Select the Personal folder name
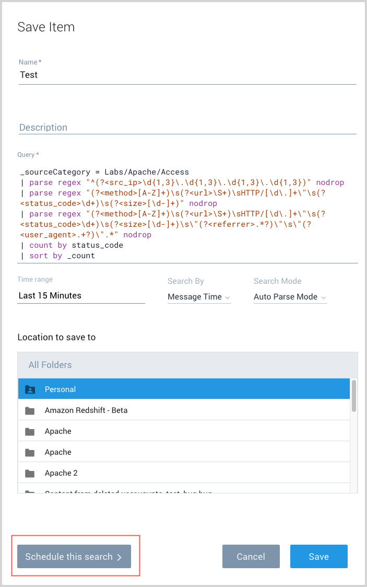 60,389
